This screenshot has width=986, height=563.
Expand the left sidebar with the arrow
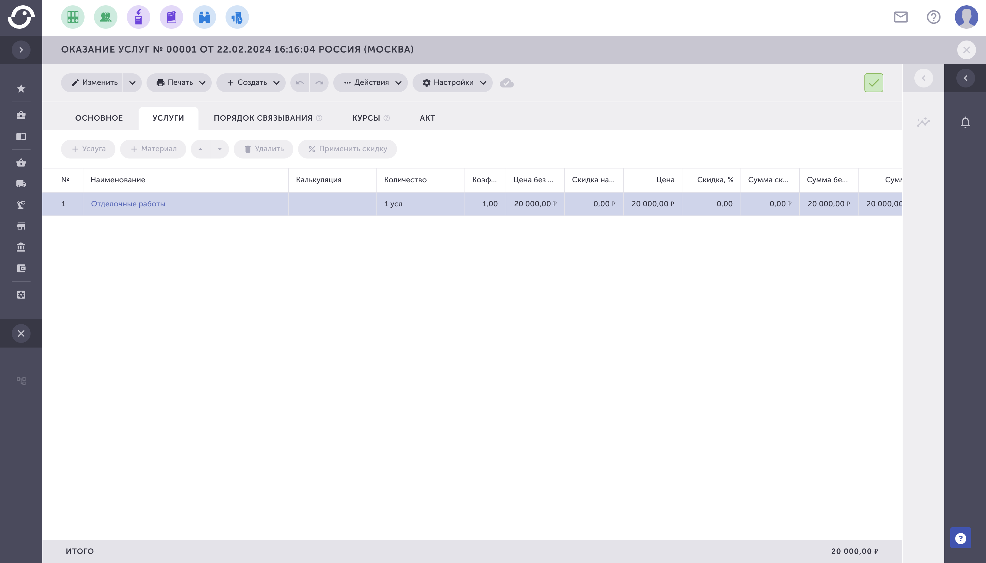[x=21, y=50]
